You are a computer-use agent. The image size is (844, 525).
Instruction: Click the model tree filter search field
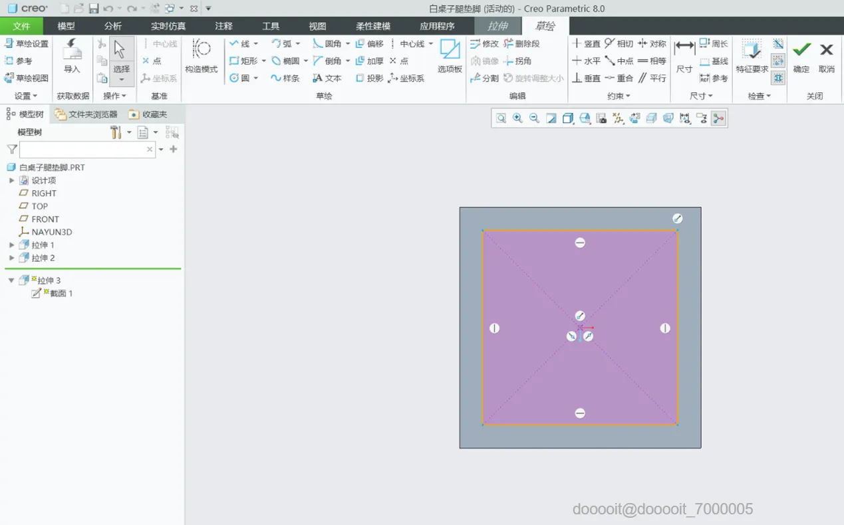tap(87, 150)
